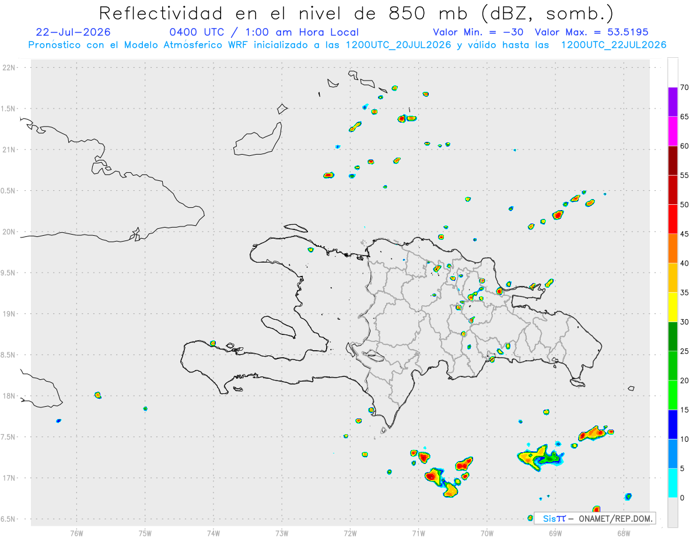Image resolution: width=700 pixels, height=541 pixels.
Task: Click the longitude label "69W"
Action: tap(555, 532)
